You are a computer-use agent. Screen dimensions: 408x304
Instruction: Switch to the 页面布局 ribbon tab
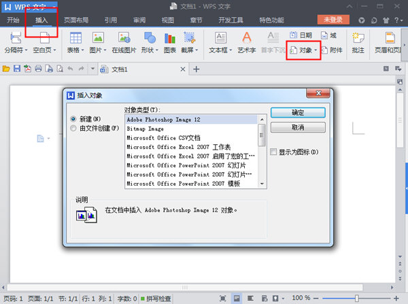75,20
